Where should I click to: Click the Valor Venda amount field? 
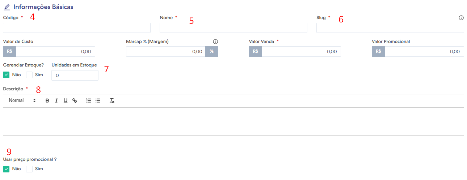[x=301, y=52]
